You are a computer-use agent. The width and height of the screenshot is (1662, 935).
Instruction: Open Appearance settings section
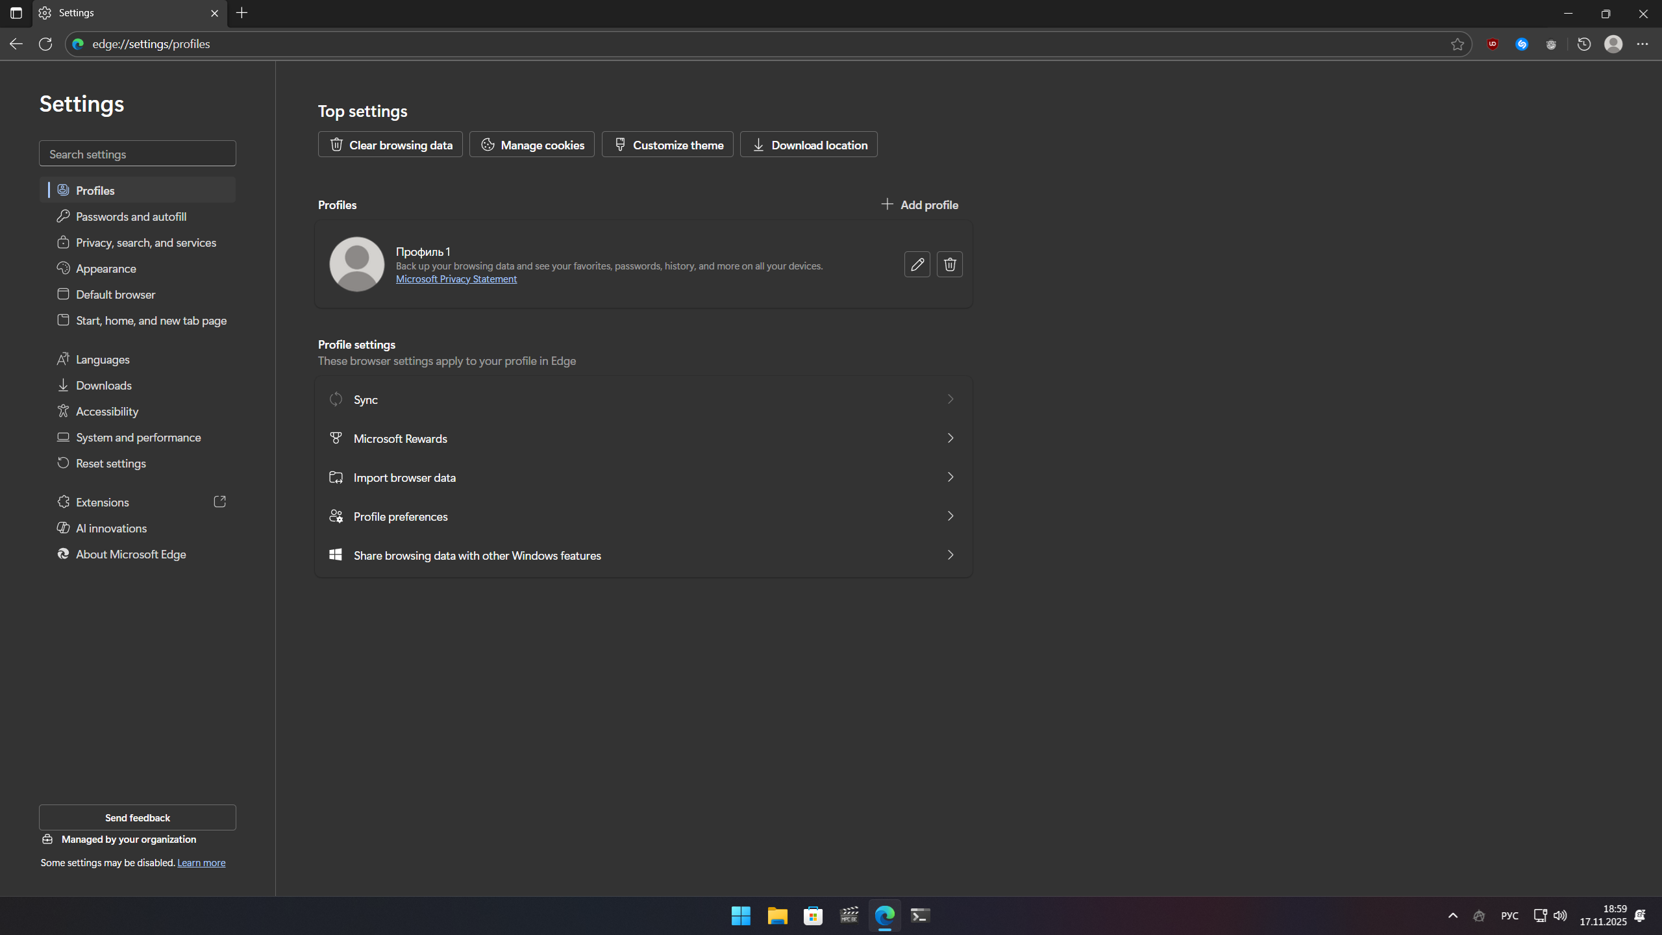tap(106, 268)
